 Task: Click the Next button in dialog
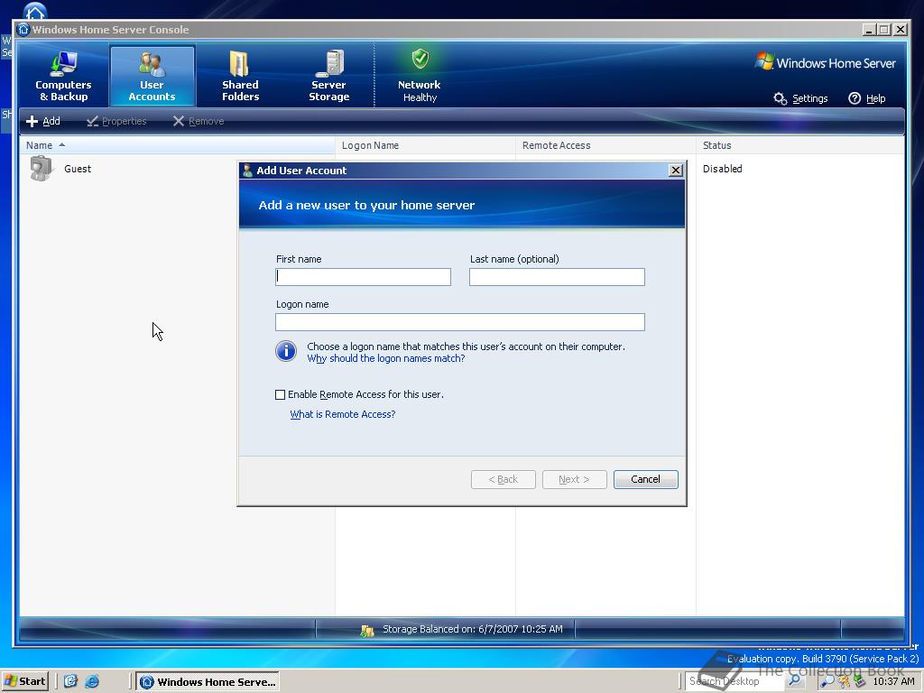click(575, 479)
